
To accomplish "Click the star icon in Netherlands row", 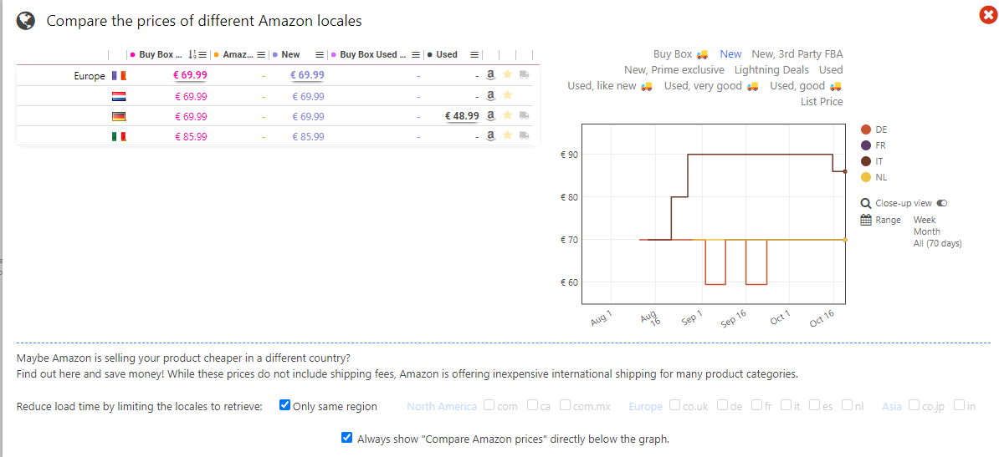I will (507, 96).
